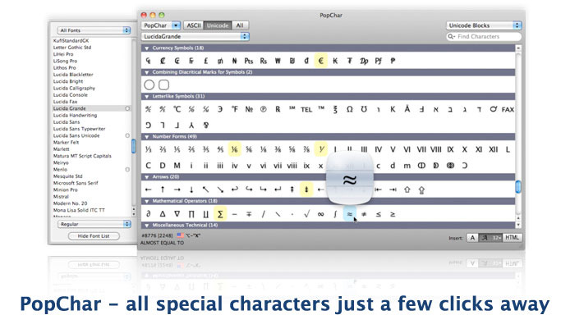570x315 pixels.
Task: Collapse the Arrows section
Action: [x=147, y=177]
